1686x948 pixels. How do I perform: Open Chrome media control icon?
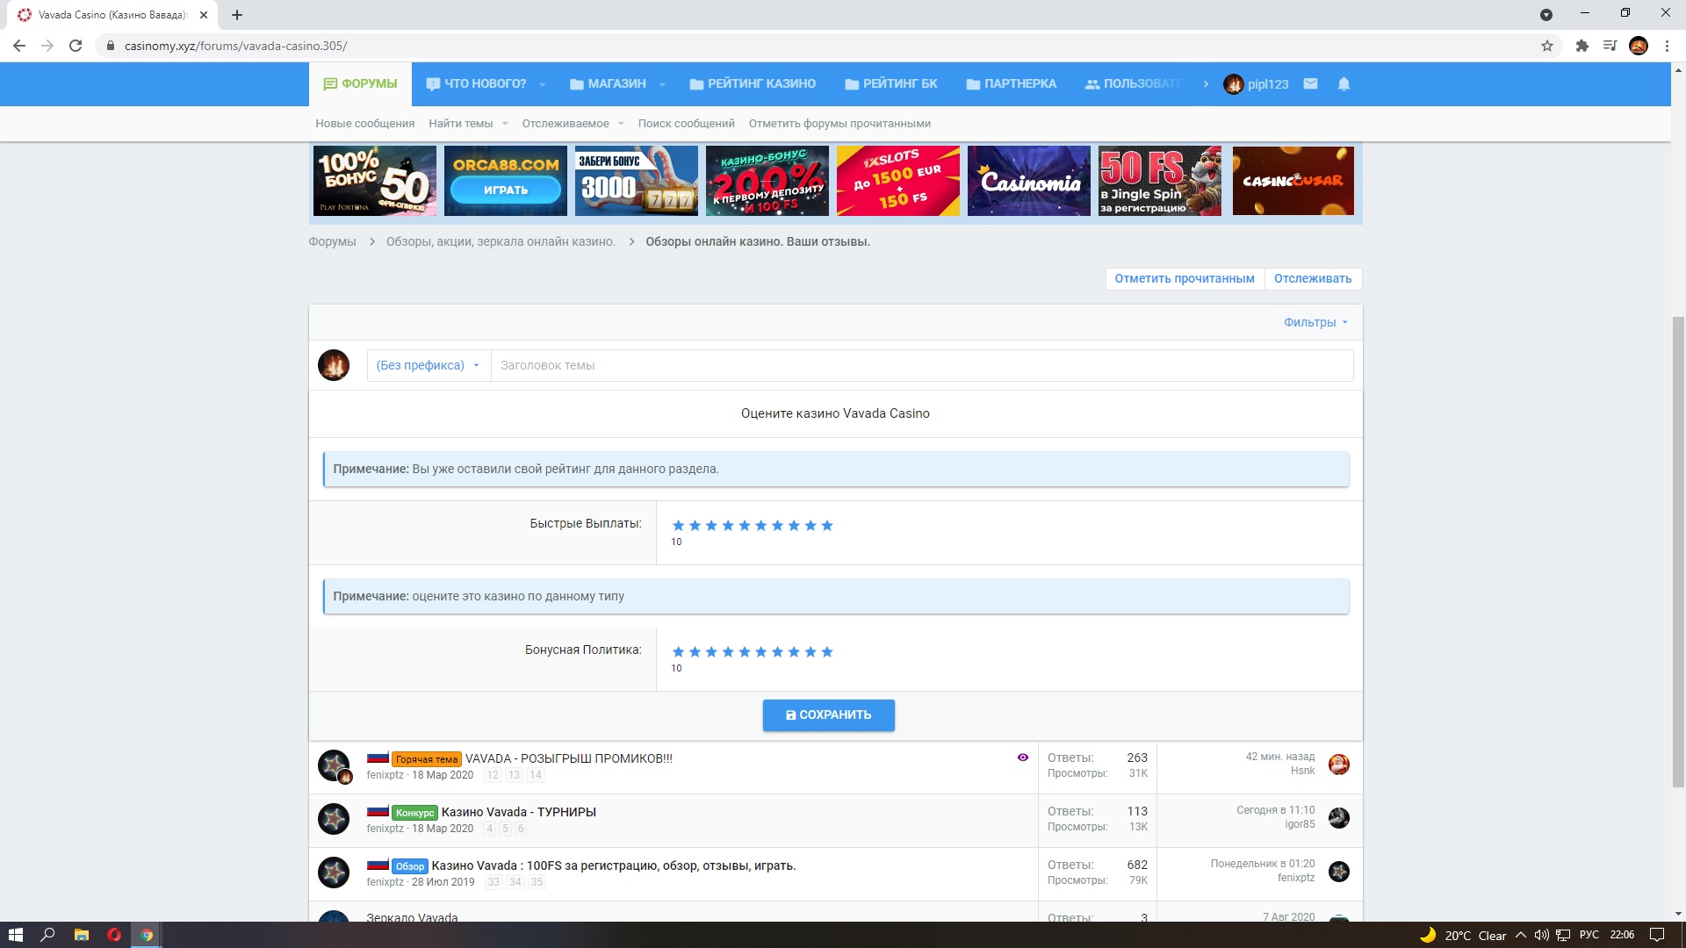(1610, 46)
